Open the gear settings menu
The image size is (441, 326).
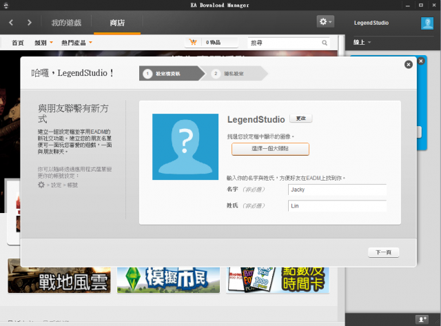[x=325, y=22]
